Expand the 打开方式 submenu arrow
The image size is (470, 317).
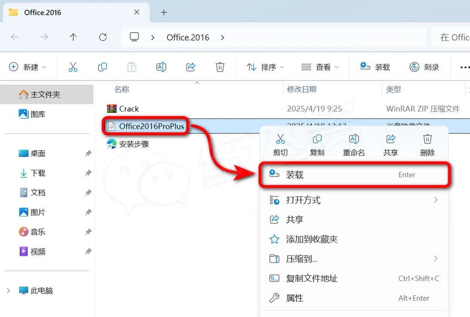436,200
